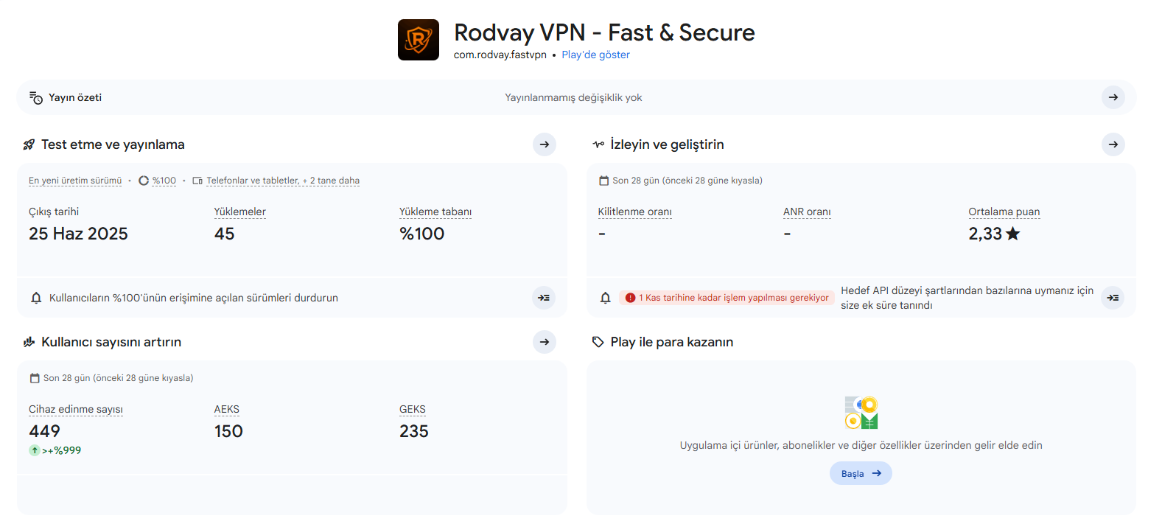Click the pulse icon beside İzleyin ve geliştirin
1176x524 pixels.
(x=598, y=144)
